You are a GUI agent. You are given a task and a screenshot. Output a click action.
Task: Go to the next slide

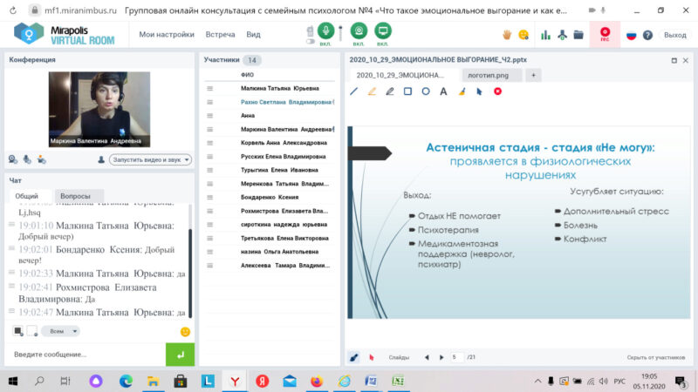pyautogui.click(x=441, y=357)
